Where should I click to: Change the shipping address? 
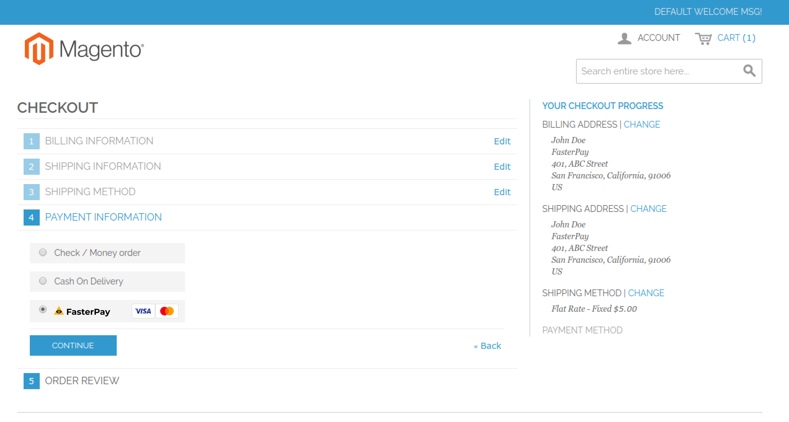[648, 209]
